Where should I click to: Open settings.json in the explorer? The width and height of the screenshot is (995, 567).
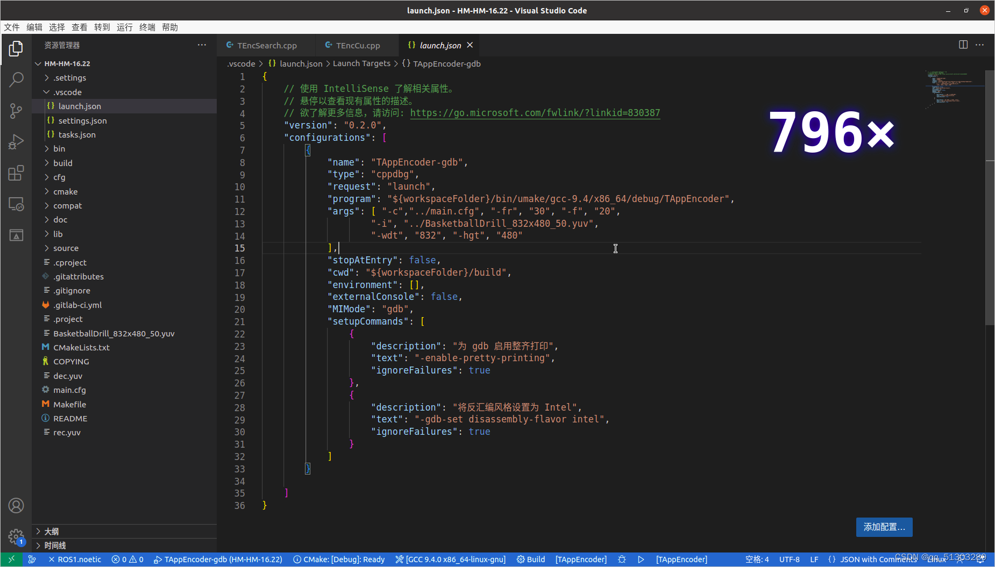tap(124, 120)
